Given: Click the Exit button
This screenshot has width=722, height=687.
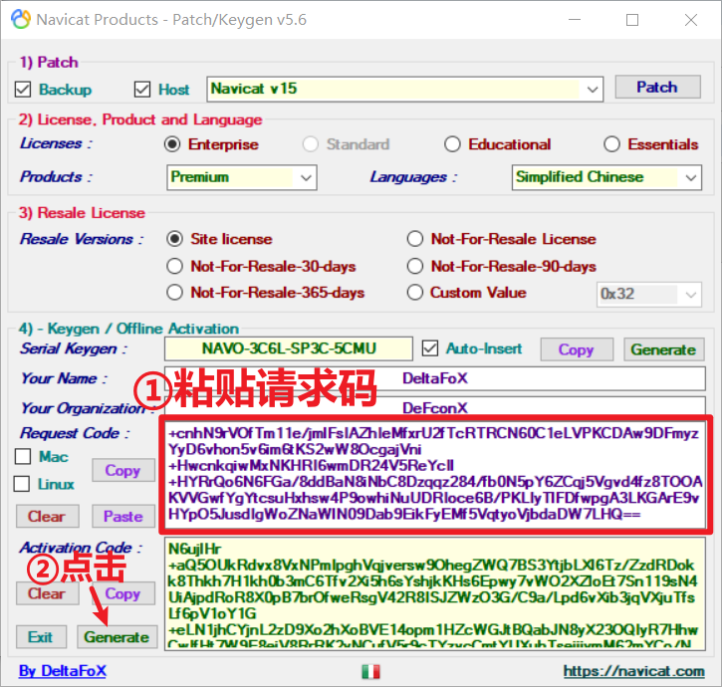Looking at the screenshot, I should pyautogui.click(x=41, y=637).
